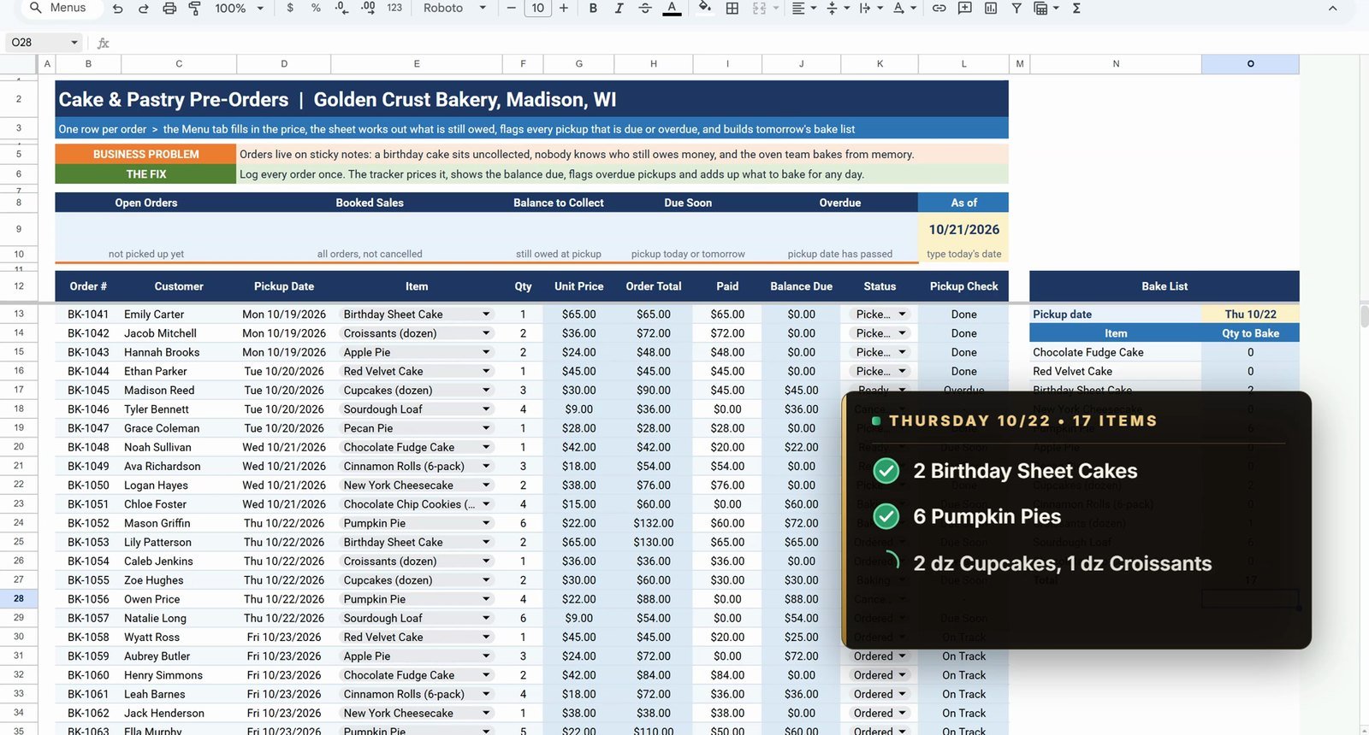The height and width of the screenshot is (735, 1369).
Task: Collapse the toolbar with the chevron
Action: pyautogui.click(x=1332, y=9)
